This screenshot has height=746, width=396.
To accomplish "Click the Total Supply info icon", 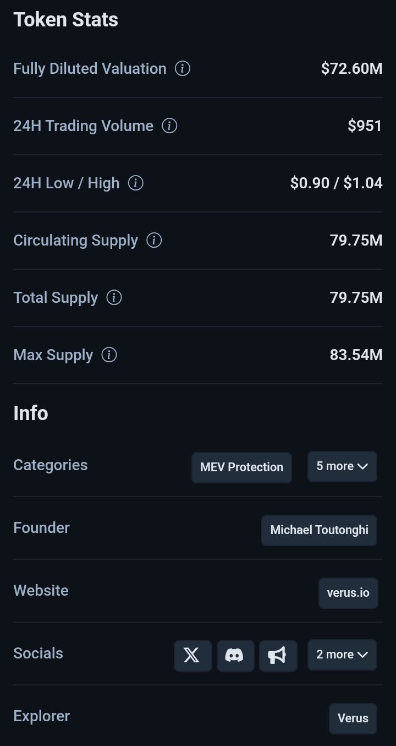I will (114, 298).
